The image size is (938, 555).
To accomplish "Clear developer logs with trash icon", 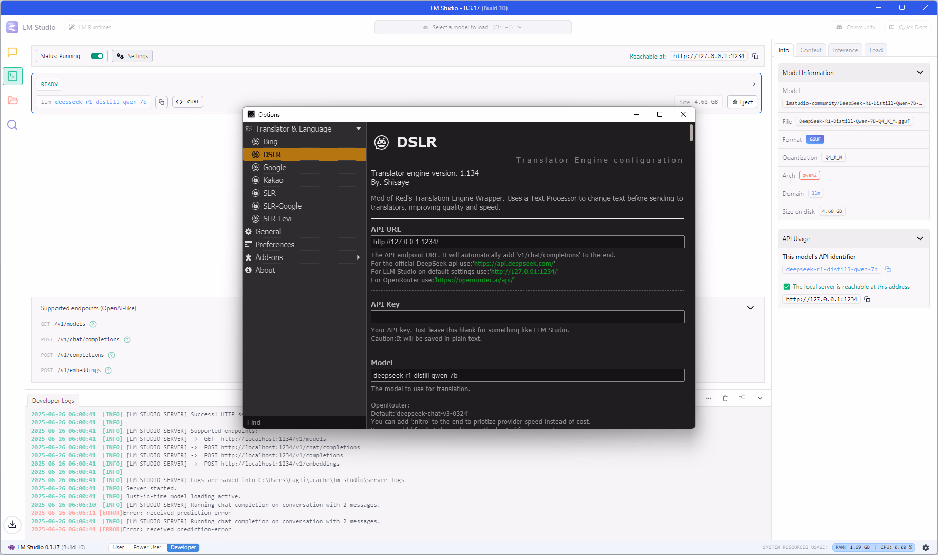I will [x=725, y=398].
